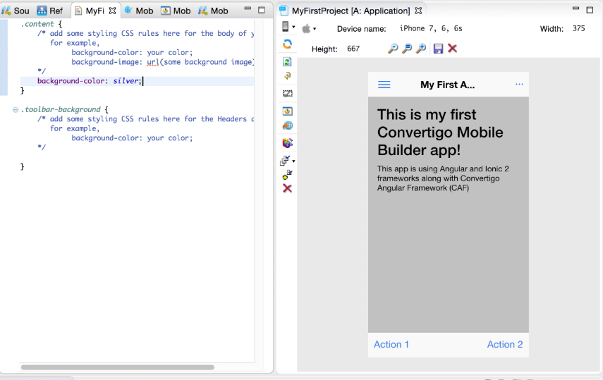Click the zoom in magnifier icon

coord(421,48)
